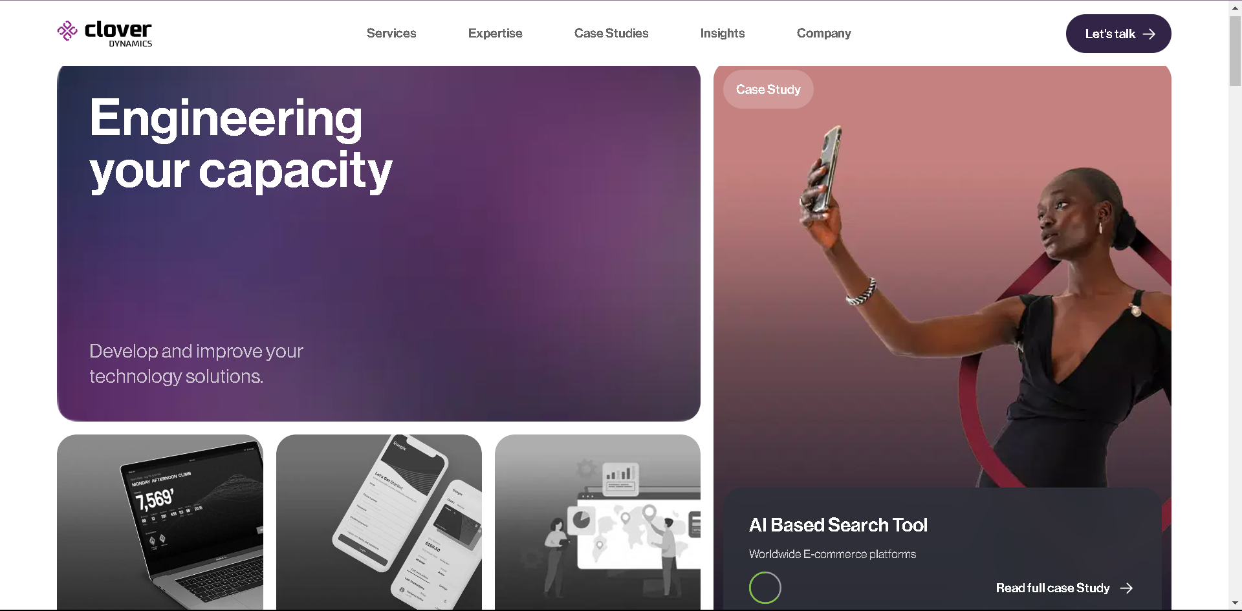
Task: Click the AI Based Search Tool title
Action: click(838, 525)
